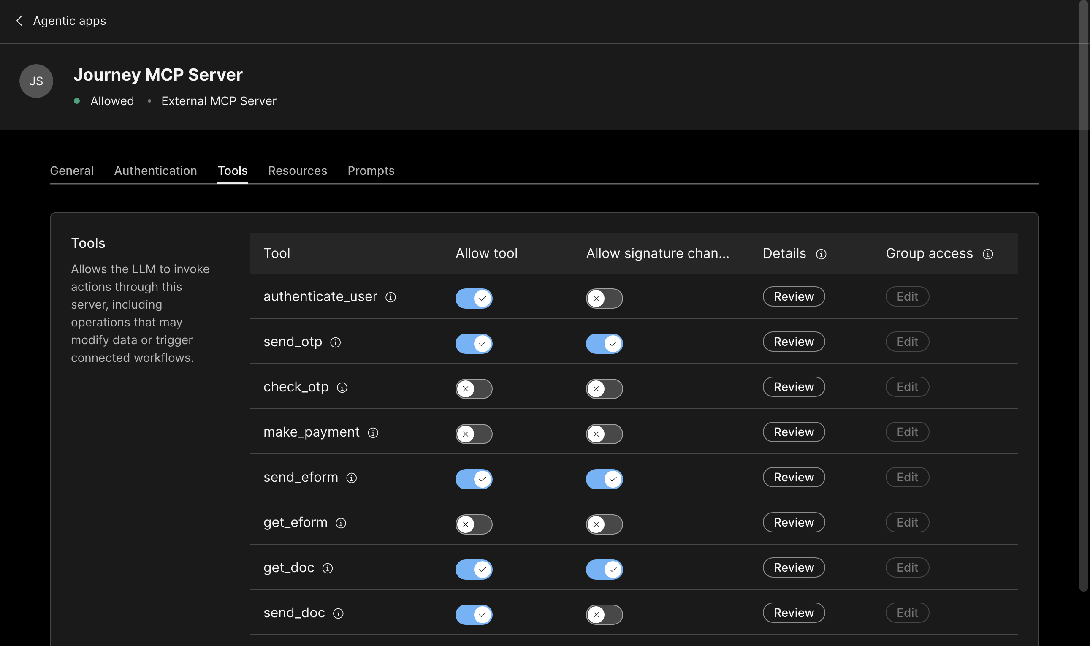Click the Details column info icon
The height and width of the screenshot is (646, 1090).
pos(822,254)
